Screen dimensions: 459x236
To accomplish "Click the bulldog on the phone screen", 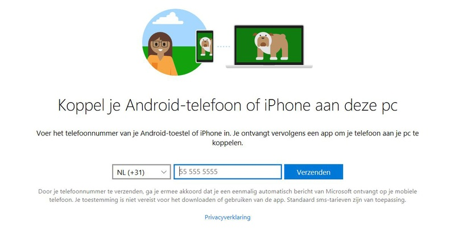I will [205, 46].
